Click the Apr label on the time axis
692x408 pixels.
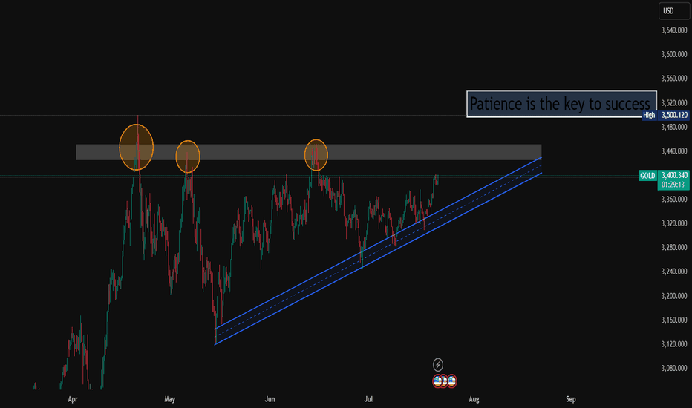click(73, 399)
